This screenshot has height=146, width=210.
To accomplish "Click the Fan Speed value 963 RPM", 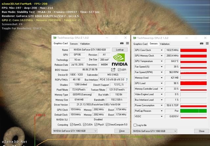I will point(172,72).
